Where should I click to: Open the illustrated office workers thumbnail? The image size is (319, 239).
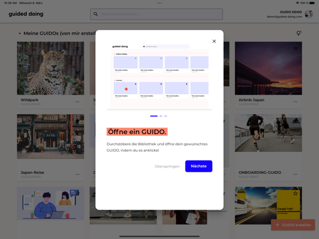click(50, 203)
